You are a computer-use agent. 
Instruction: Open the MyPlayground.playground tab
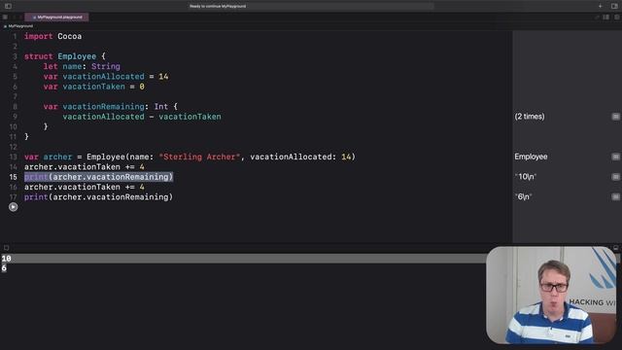pyautogui.click(x=56, y=17)
